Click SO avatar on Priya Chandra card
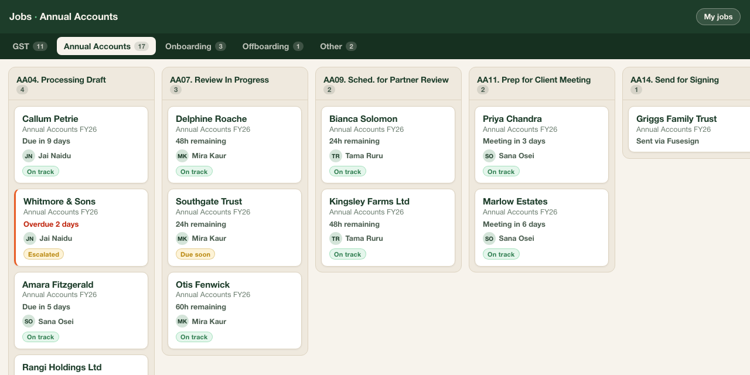This screenshot has height=375, width=750. (489, 156)
